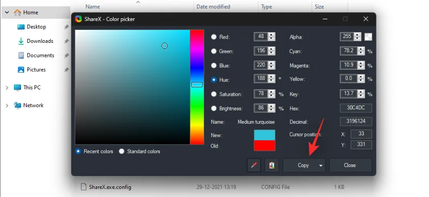
Task: Click the paste color from clipboard icon
Action: point(272,165)
